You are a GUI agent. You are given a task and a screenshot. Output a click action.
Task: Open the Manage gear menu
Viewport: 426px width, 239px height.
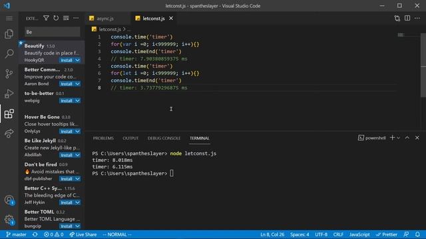click(x=9, y=220)
